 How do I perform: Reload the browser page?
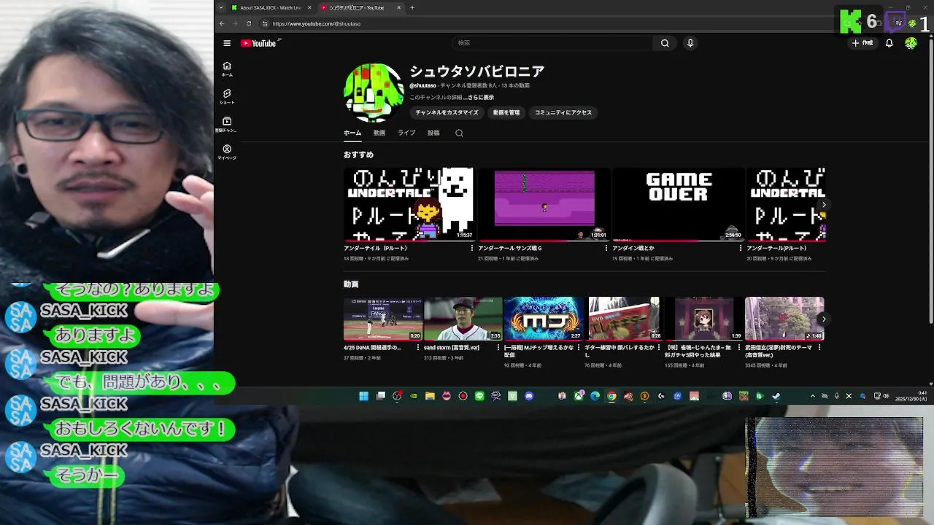tap(249, 23)
